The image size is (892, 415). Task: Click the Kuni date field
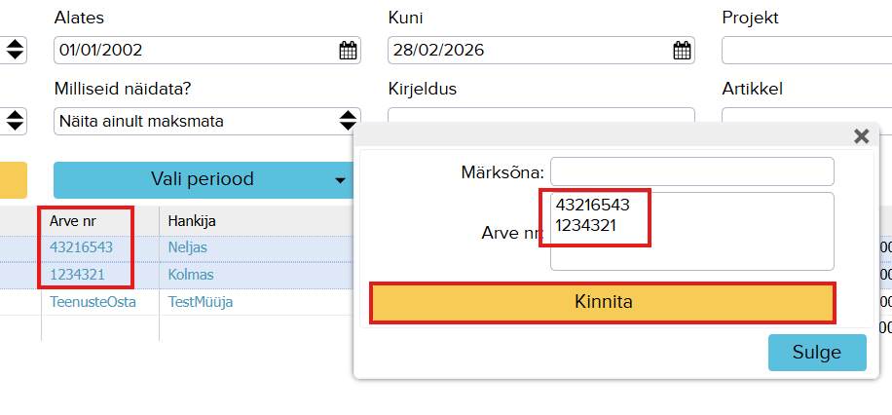click(526, 51)
